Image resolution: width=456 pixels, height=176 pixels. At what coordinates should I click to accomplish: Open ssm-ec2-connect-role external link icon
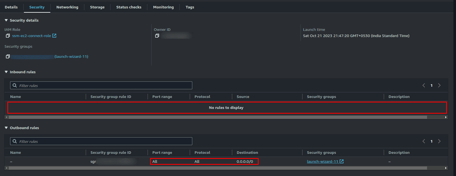54,36
